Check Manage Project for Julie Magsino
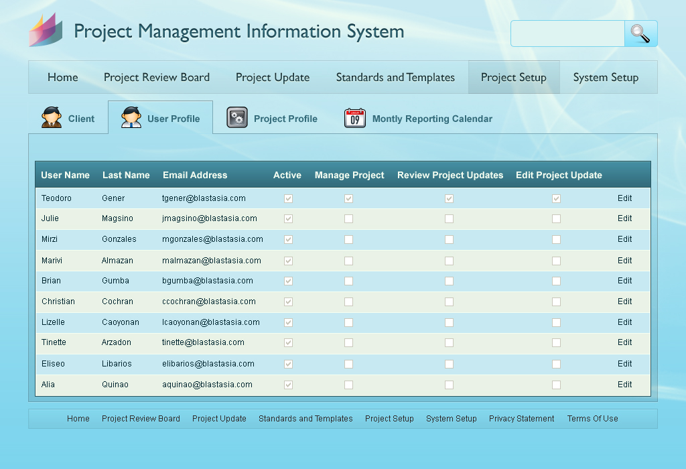 click(x=348, y=218)
